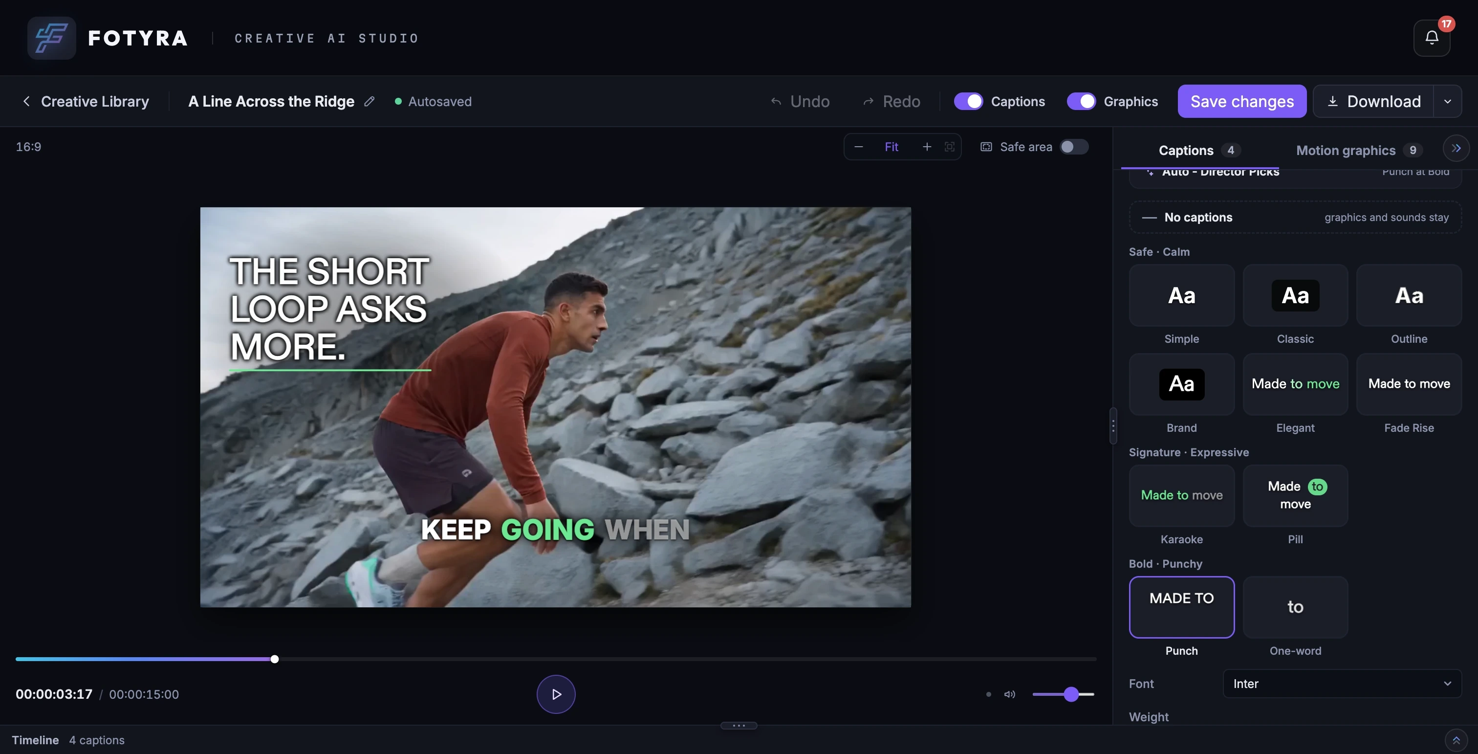Open the Font dropdown showing Inter

click(x=1342, y=684)
